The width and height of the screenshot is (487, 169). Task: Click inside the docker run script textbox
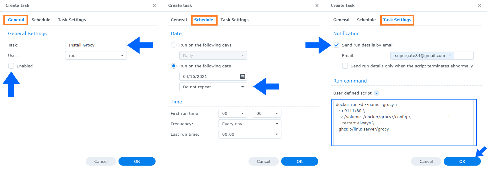[x=404, y=123]
